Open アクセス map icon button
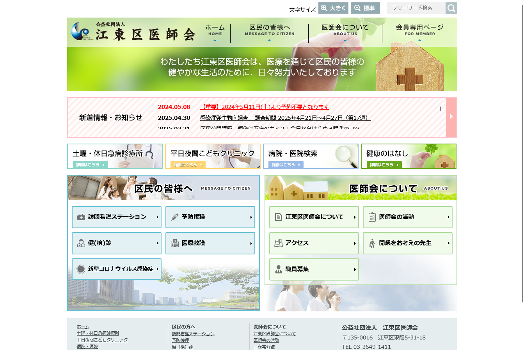This screenshot has height=350, width=524. point(314,243)
